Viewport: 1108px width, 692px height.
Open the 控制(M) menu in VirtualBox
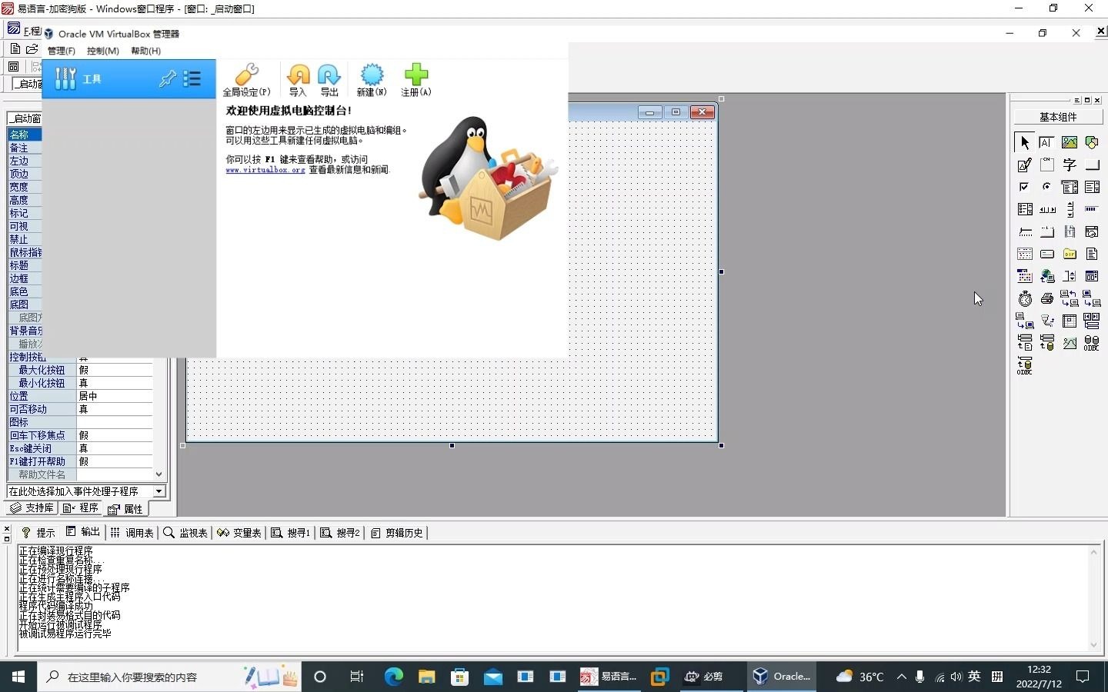pos(103,51)
